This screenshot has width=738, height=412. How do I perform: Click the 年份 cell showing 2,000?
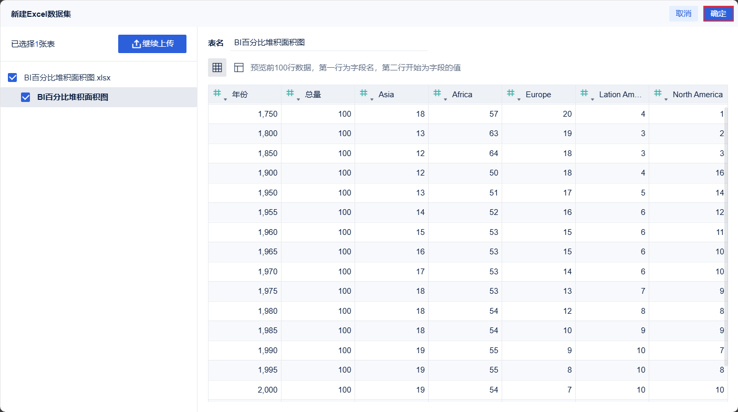pos(245,390)
